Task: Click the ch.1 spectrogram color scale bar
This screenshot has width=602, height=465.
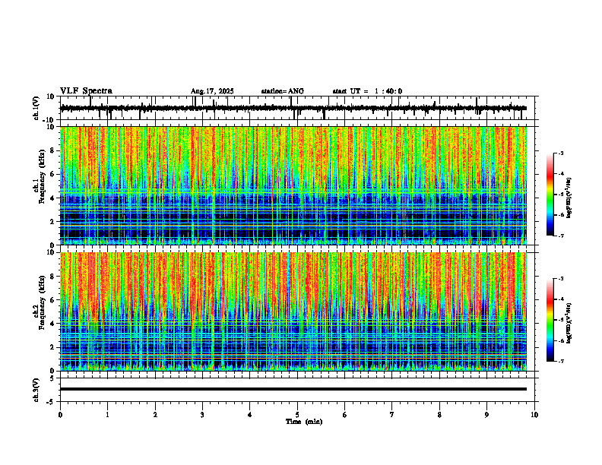Action: pos(550,195)
